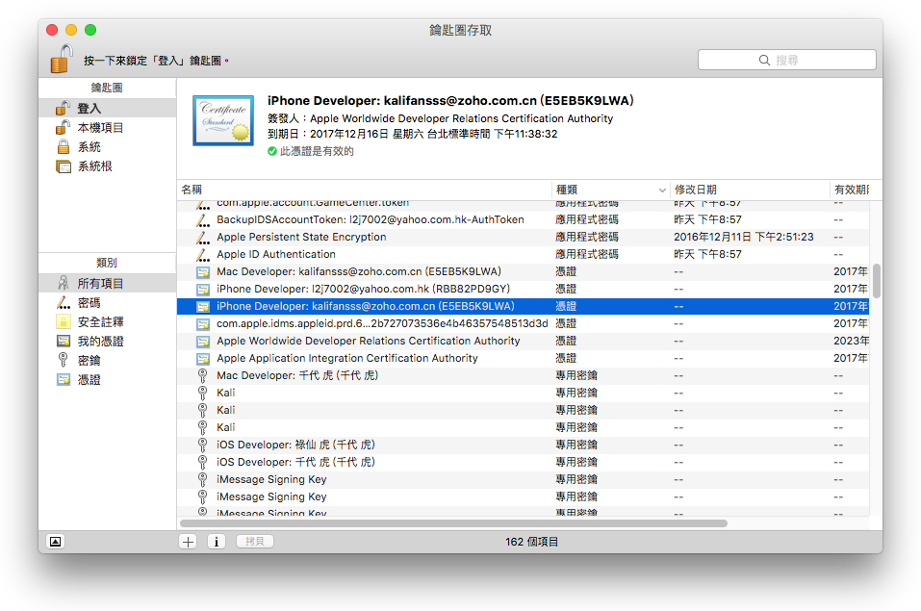Select the 系統 keychain
Viewport: 921px width, 611px height.
click(107, 147)
